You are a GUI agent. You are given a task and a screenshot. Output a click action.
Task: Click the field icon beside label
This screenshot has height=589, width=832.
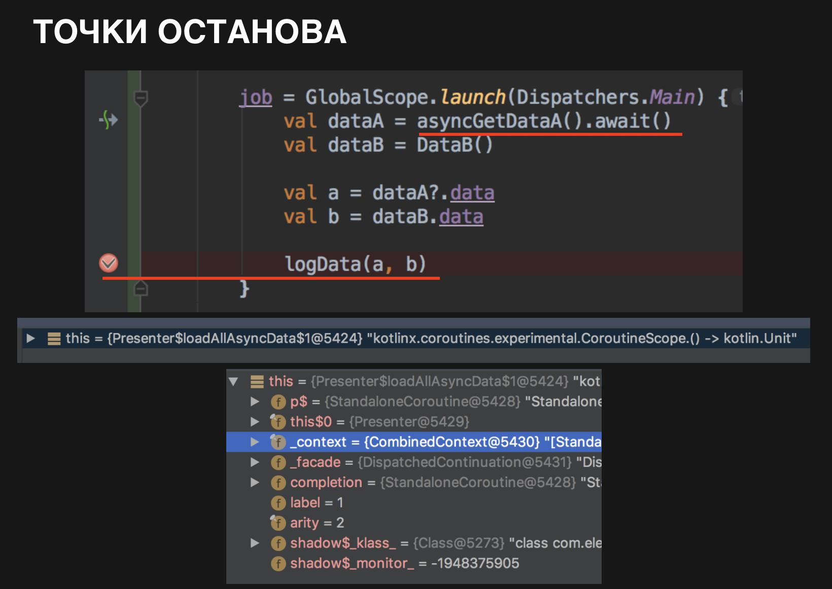(278, 503)
